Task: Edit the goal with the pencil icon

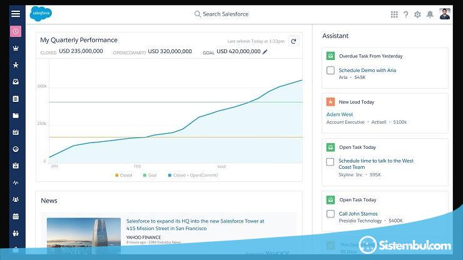Action: pyautogui.click(x=265, y=52)
